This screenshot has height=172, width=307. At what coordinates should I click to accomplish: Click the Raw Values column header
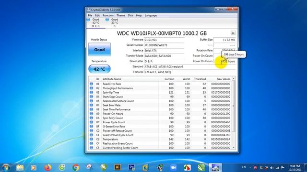(220, 79)
